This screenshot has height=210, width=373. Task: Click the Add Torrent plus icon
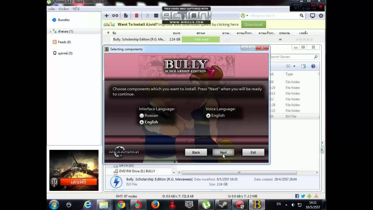(x=107, y=16)
